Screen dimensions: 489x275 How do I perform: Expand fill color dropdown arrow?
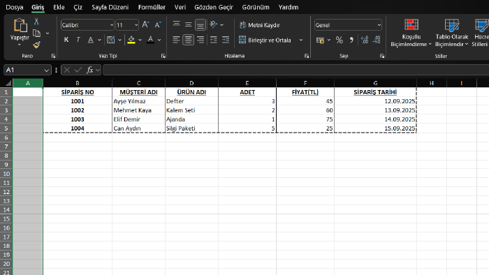(x=140, y=40)
